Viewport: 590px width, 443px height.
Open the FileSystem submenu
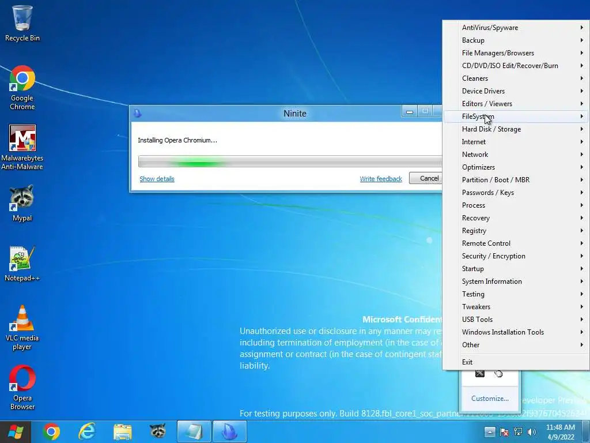tap(515, 117)
